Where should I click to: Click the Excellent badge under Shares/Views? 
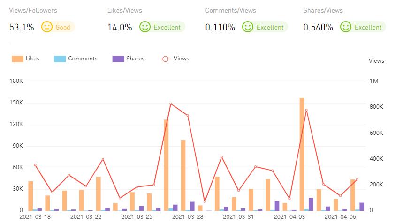[x=368, y=27]
